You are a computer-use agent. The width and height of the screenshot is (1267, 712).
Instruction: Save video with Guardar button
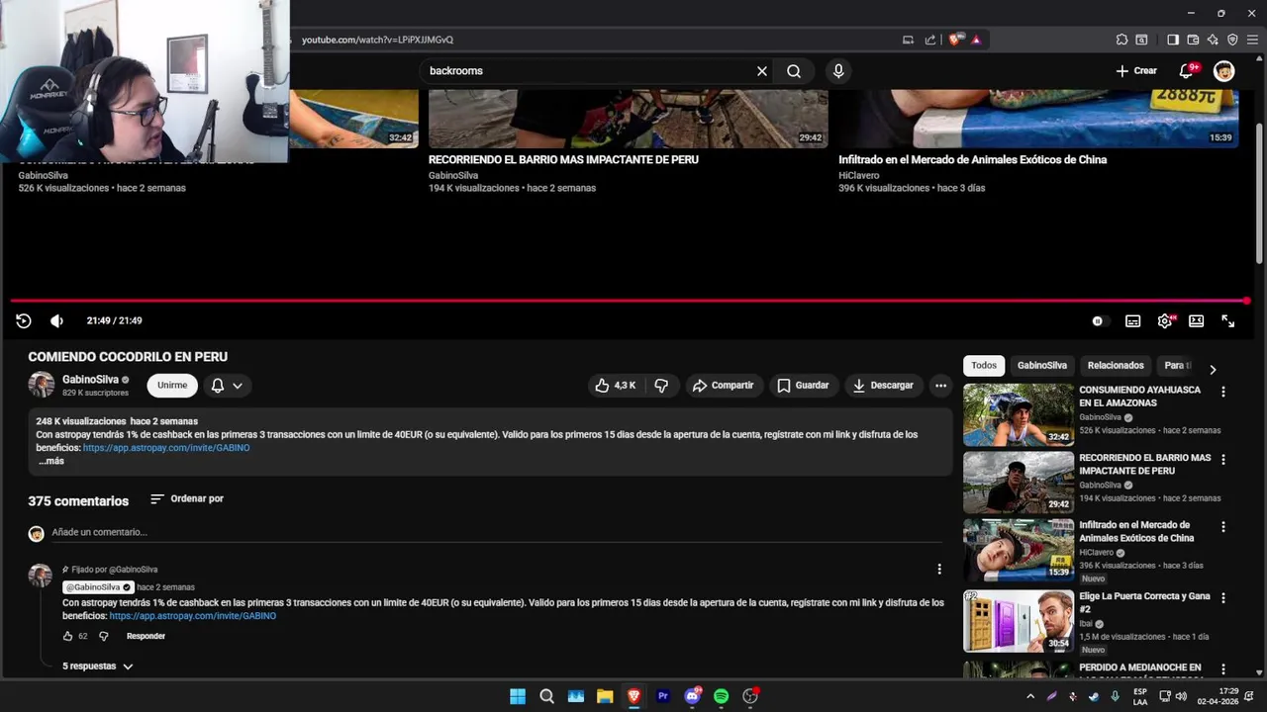click(803, 386)
